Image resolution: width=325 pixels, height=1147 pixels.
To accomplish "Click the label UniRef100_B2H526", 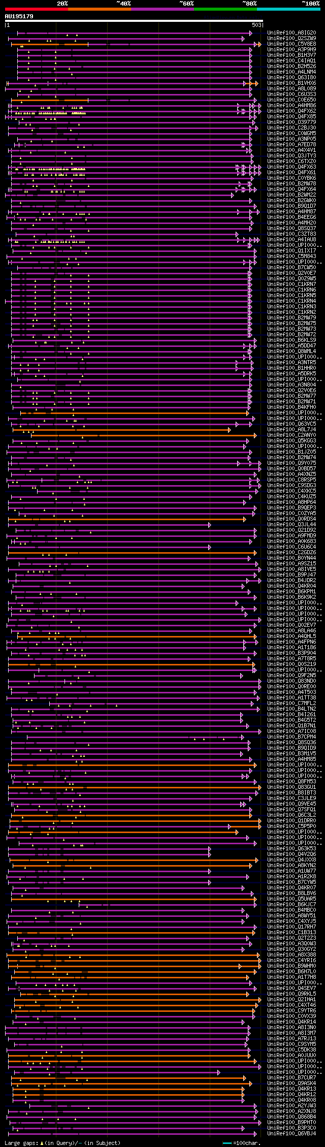I will (x=291, y=66).
